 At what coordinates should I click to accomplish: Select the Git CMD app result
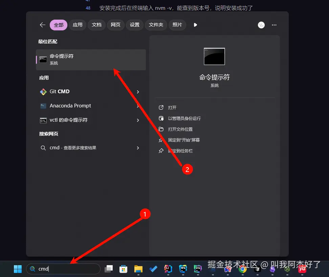[91, 92]
